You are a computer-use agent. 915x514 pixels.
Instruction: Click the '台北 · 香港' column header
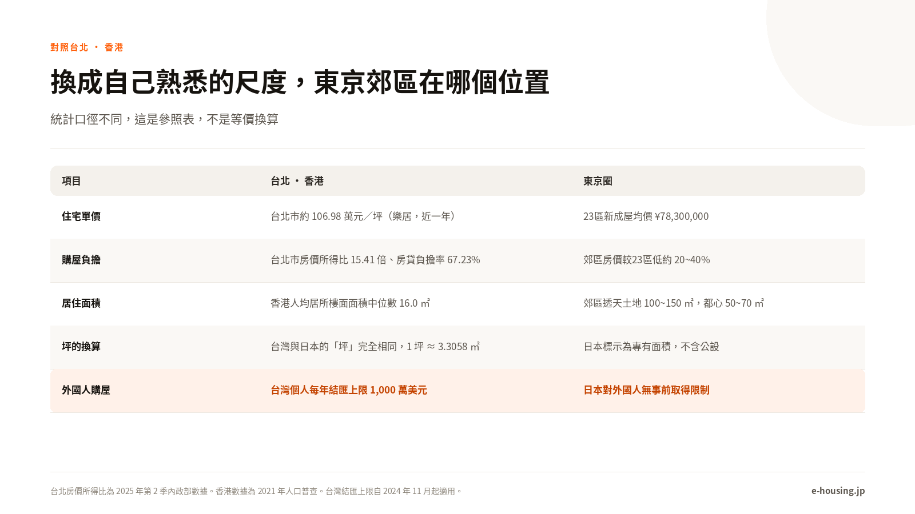297,181
